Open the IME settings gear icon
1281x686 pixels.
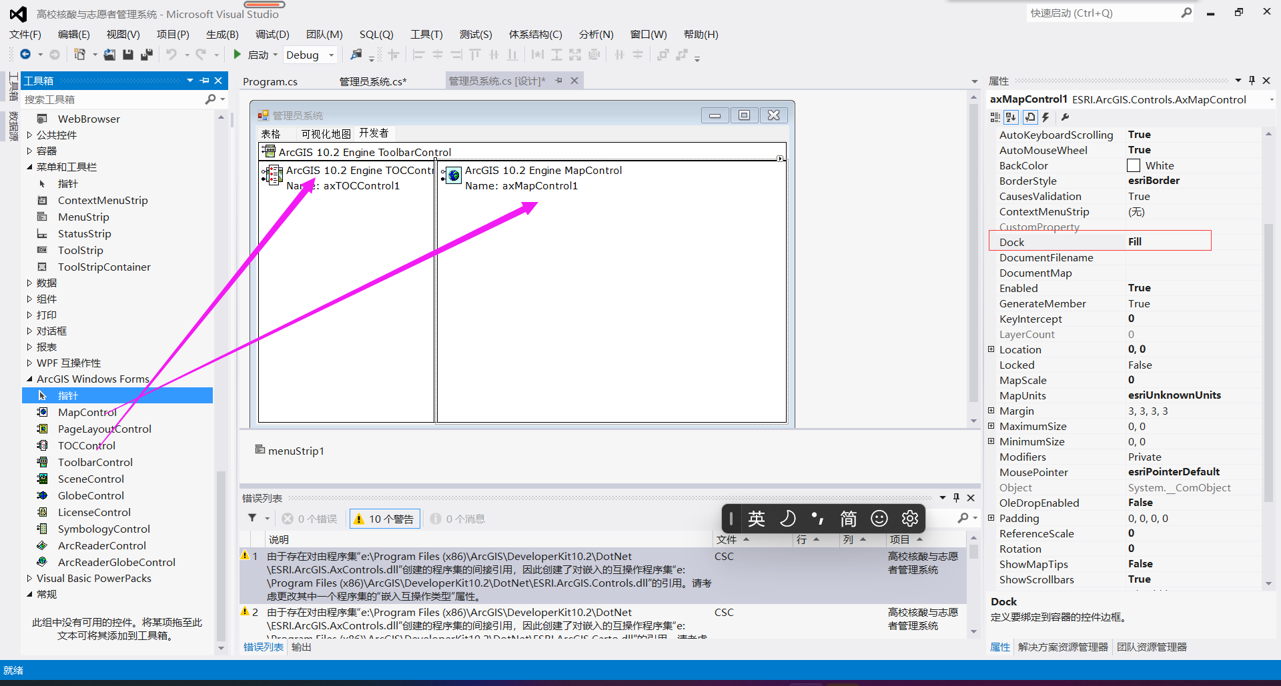910,519
